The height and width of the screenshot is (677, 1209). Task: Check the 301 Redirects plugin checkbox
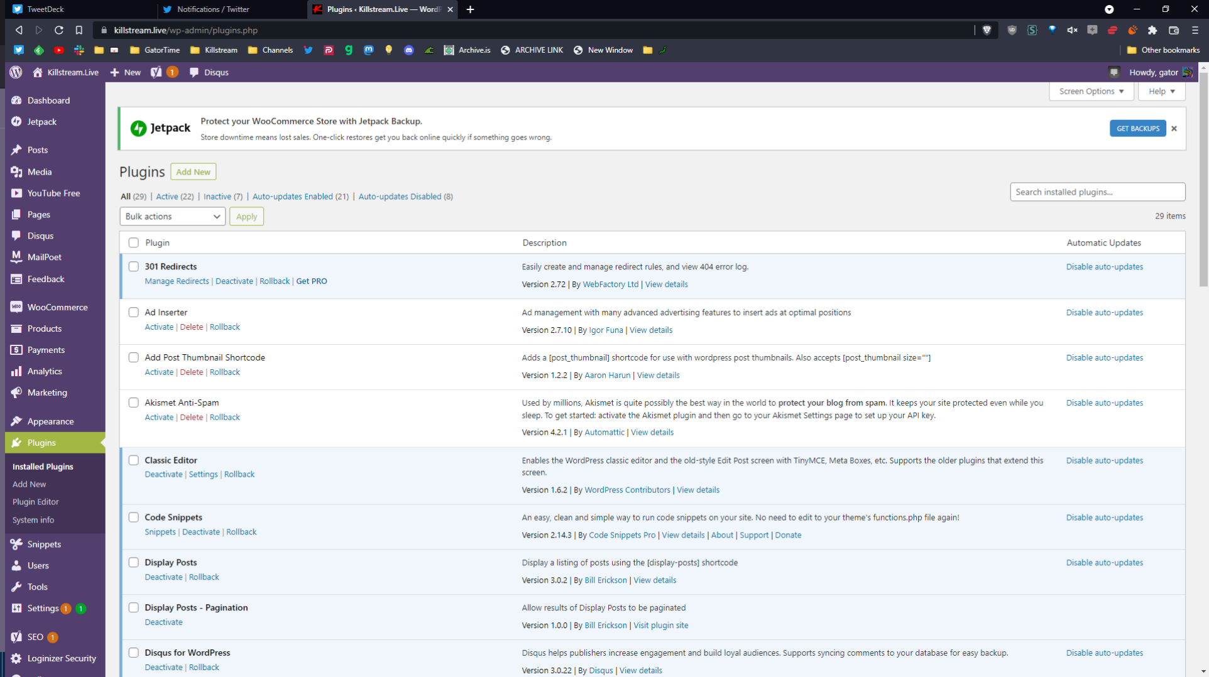tap(133, 266)
